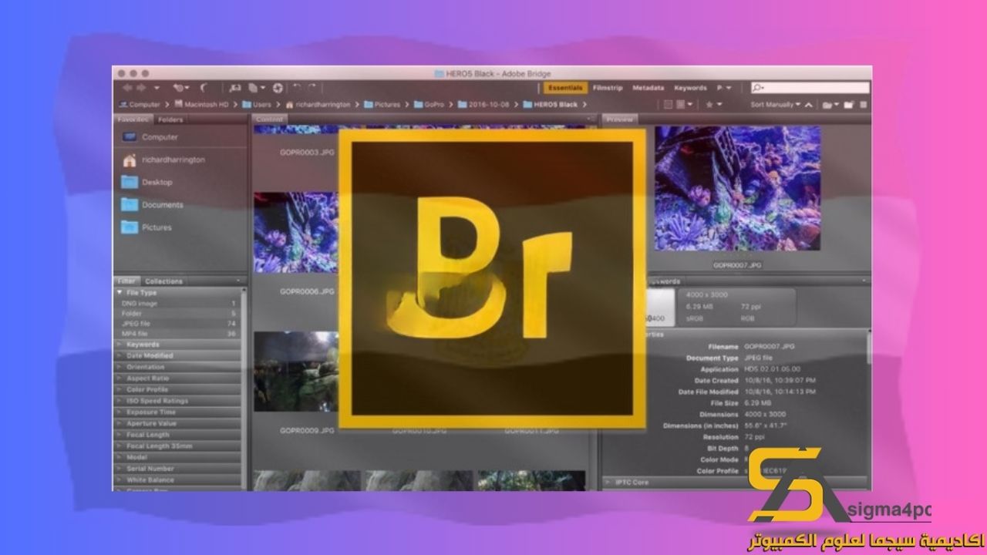This screenshot has width=987, height=555.
Task: Click the Computer breadcrumb
Action: tap(140, 104)
